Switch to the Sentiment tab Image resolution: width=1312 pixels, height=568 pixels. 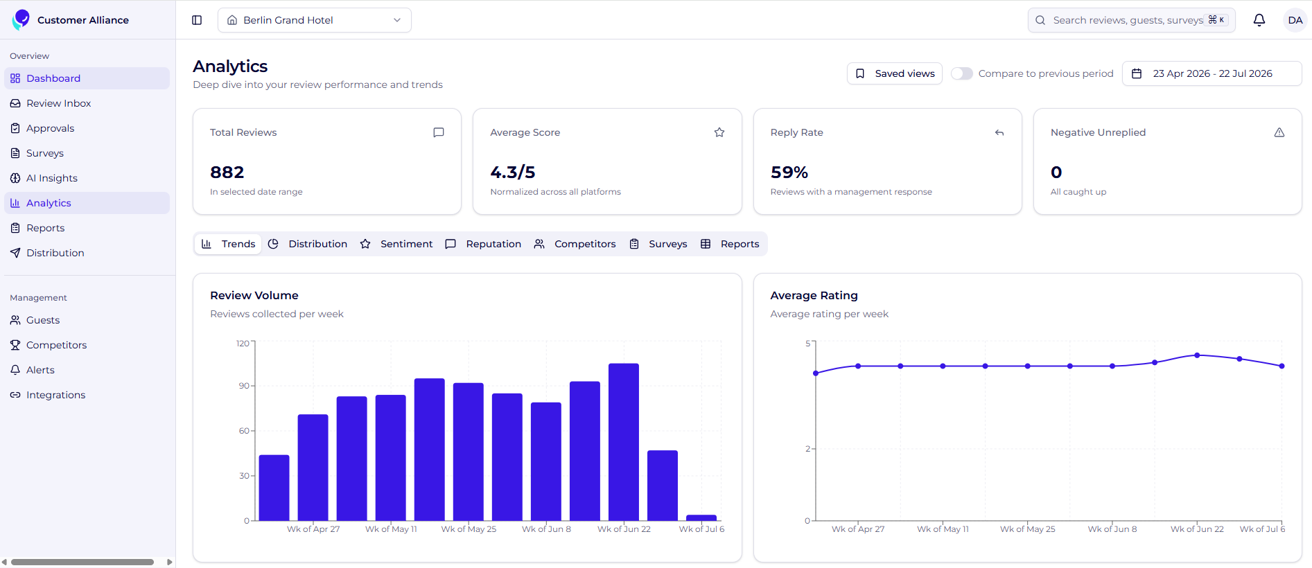396,244
